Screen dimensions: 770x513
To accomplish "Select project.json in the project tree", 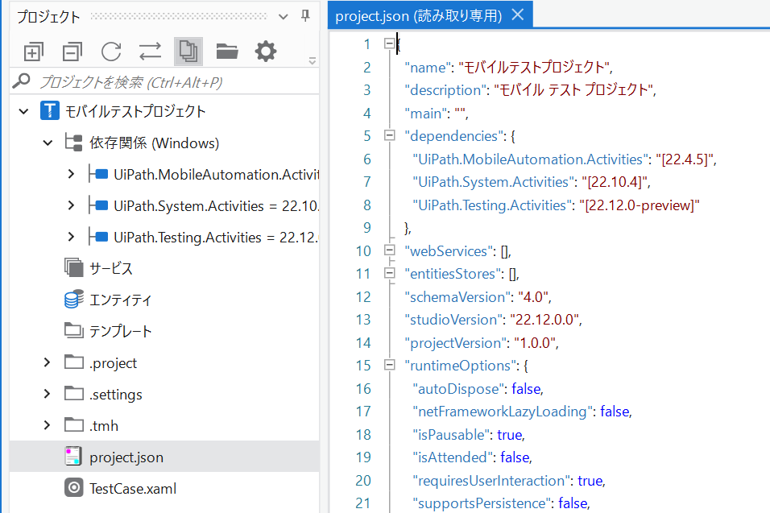I will 164,457.
